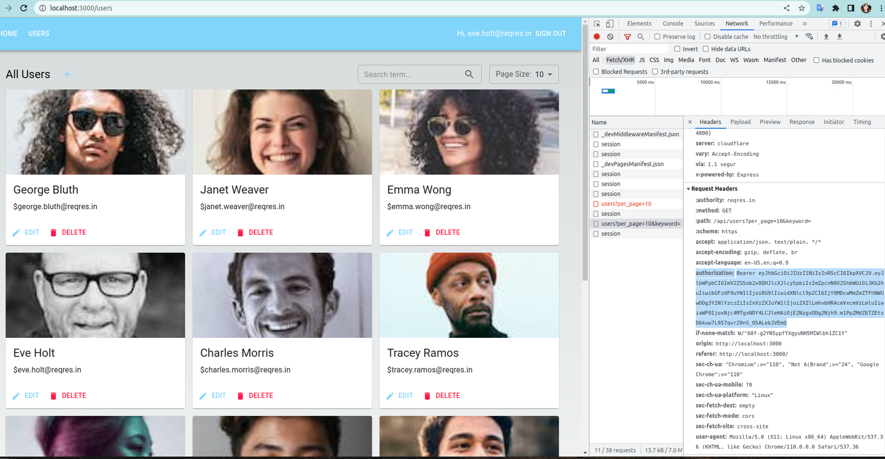This screenshot has width=885, height=459.
Task: Click the SIGN OUT button
Action: [x=550, y=33]
